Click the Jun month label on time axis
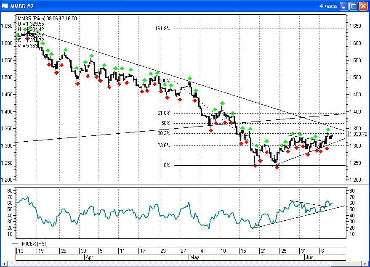Image resolution: width=370 pixels, height=267 pixels. coord(309,257)
